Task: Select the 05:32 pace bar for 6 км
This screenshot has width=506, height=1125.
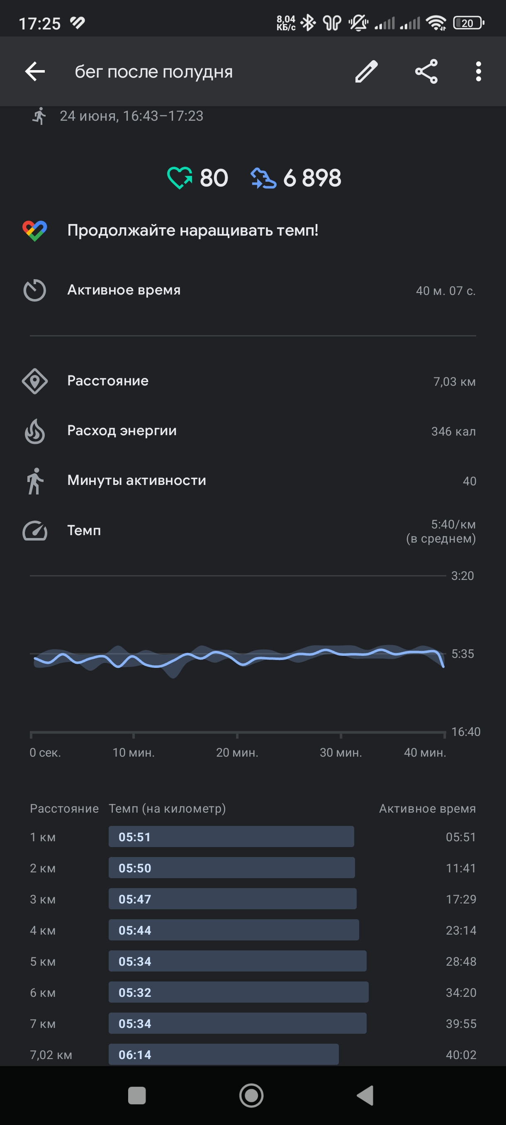Action: click(x=238, y=992)
